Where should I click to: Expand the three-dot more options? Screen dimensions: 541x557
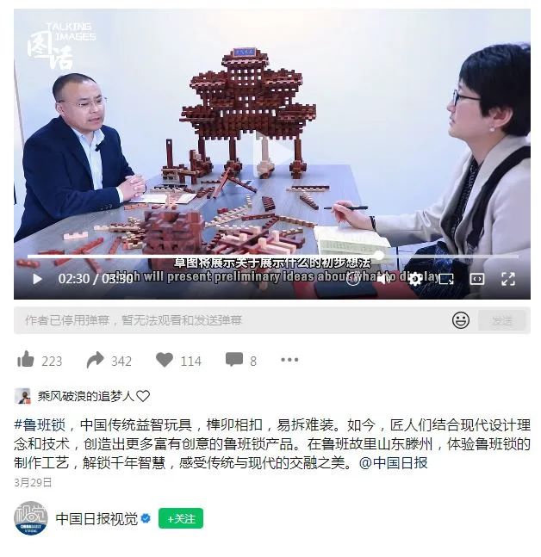pos(289,360)
